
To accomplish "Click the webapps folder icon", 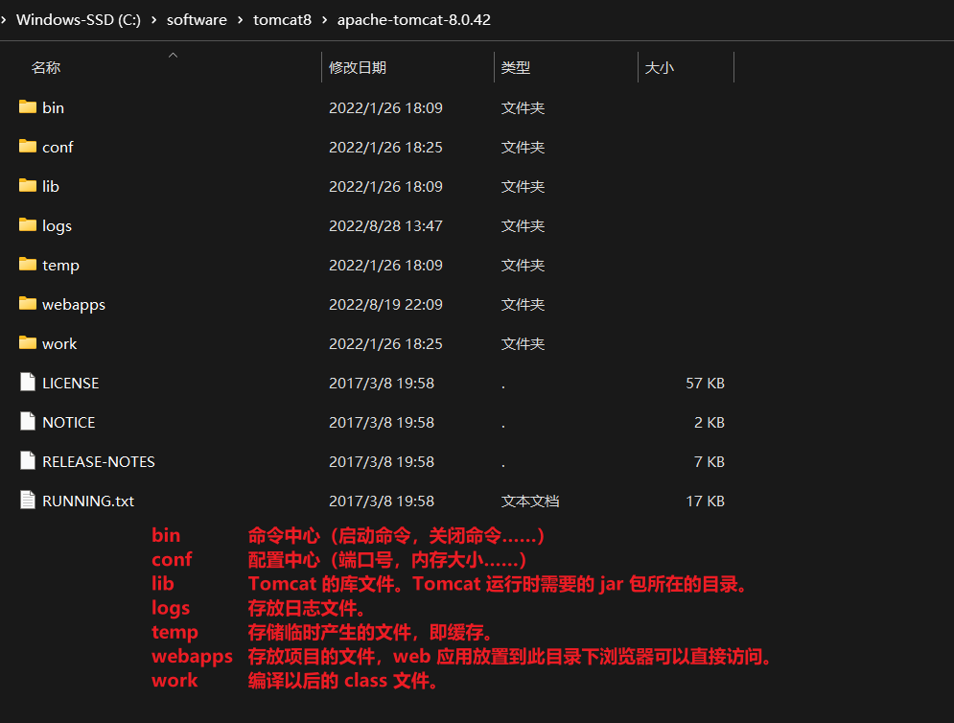I will tap(28, 304).
